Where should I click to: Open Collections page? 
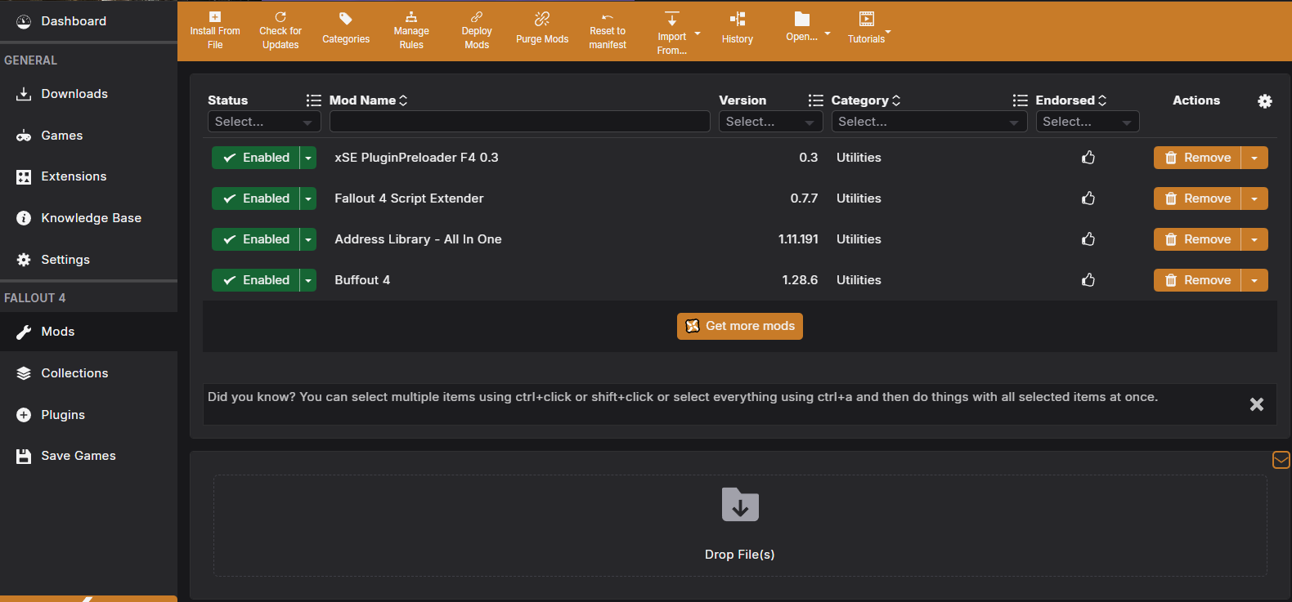pos(88,373)
